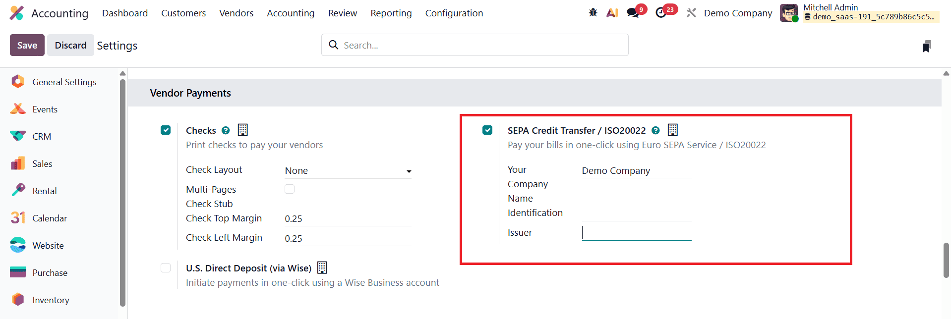Disable the Checks checkbox
Image resolution: width=951 pixels, height=319 pixels.
coord(166,130)
